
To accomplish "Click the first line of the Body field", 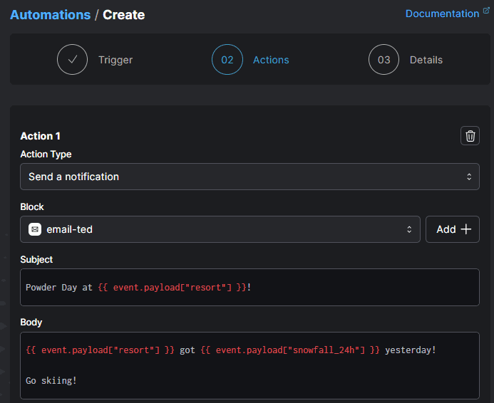I will [x=230, y=350].
